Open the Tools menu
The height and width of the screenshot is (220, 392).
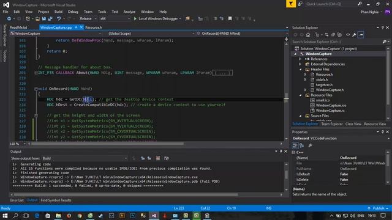(x=102, y=12)
